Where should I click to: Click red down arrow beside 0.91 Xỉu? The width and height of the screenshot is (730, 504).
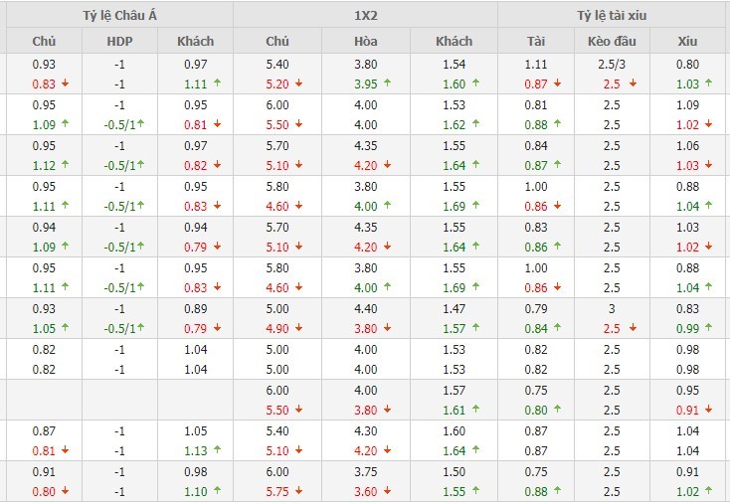tap(710, 409)
